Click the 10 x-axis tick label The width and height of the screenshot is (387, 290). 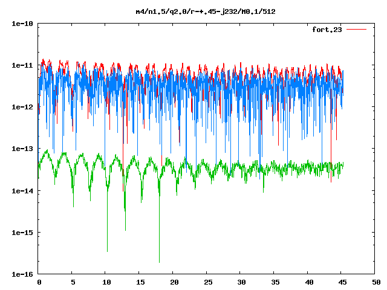coord(106,282)
